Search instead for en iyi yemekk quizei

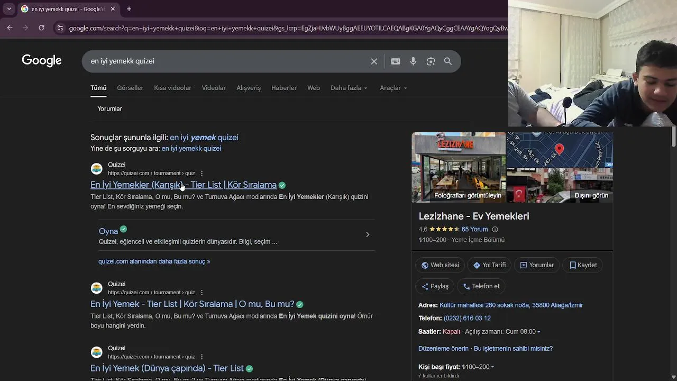[x=191, y=149]
